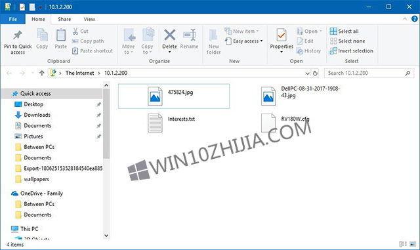This screenshot has height=250, width=420.
Task: Switch to the Home ribbon tab
Action: pos(38,19)
